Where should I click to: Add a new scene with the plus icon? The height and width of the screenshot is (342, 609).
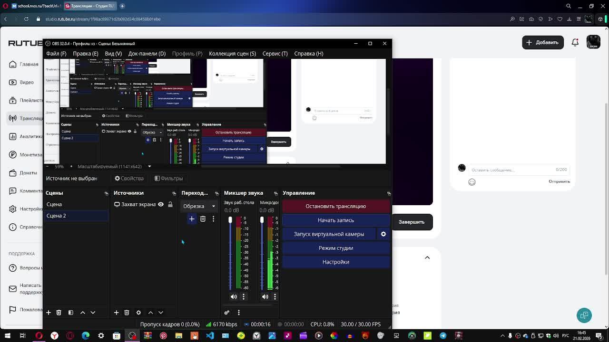[48, 313]
